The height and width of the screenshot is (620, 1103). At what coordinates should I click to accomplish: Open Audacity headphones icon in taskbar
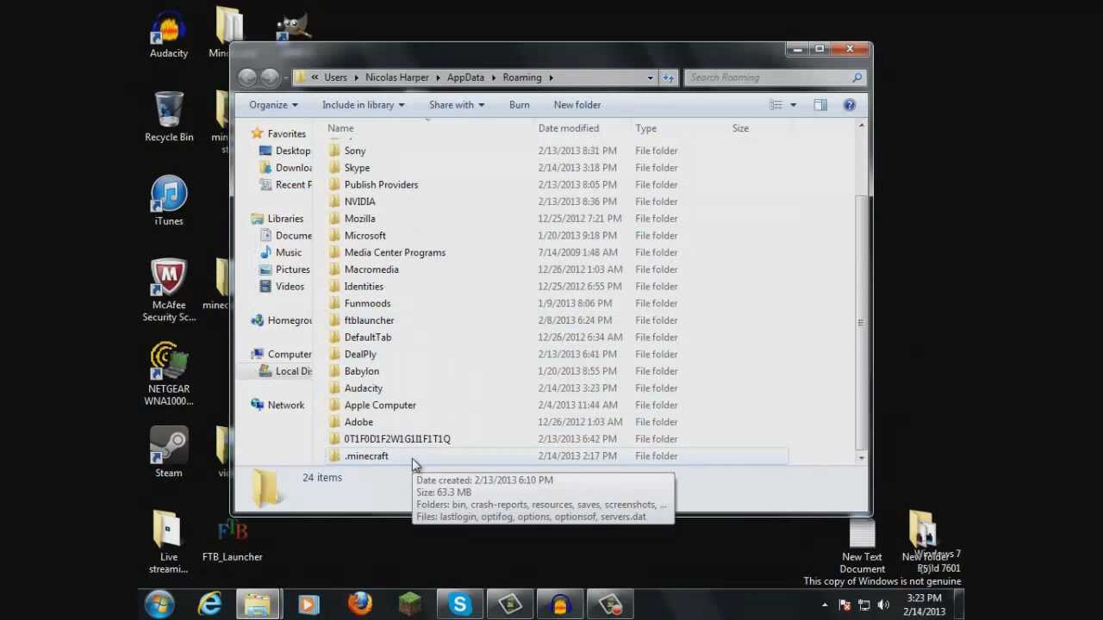(x=559, y=604)
